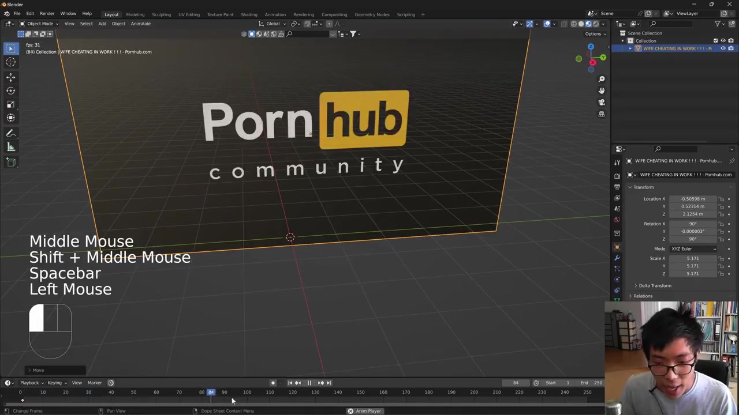Hide the object in viewport via eye icon
This screenshot has width=739, height=415.
[x=723, y=48]
